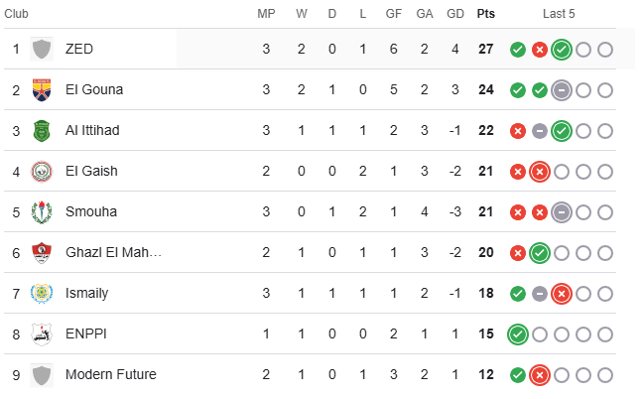Open the Ghazl El Mah... team link
Viewport: 643px width, 399px height.
[x=113, y=252]
